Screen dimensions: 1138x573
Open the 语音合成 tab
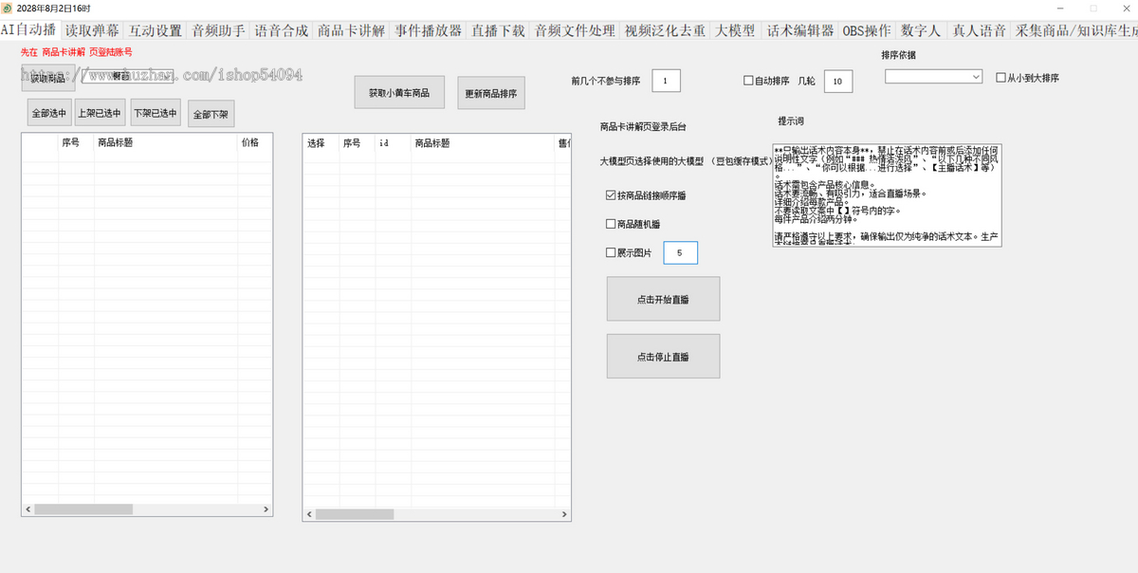coord(282,30)
